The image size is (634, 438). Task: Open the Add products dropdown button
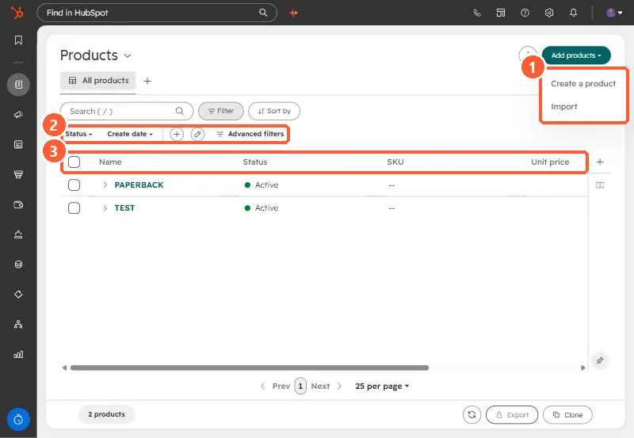(576, 55)
